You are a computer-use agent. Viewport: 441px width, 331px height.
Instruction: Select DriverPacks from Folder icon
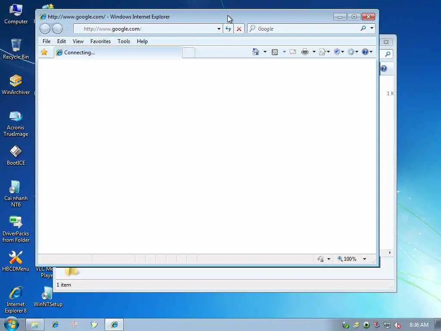tap(16, 229)
